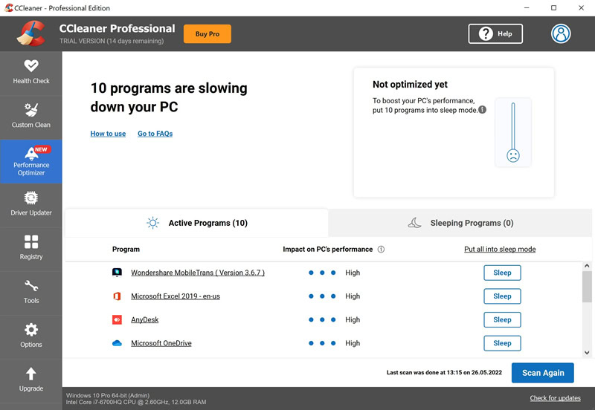Select the Active Programs (10) tab

[196, 223]
